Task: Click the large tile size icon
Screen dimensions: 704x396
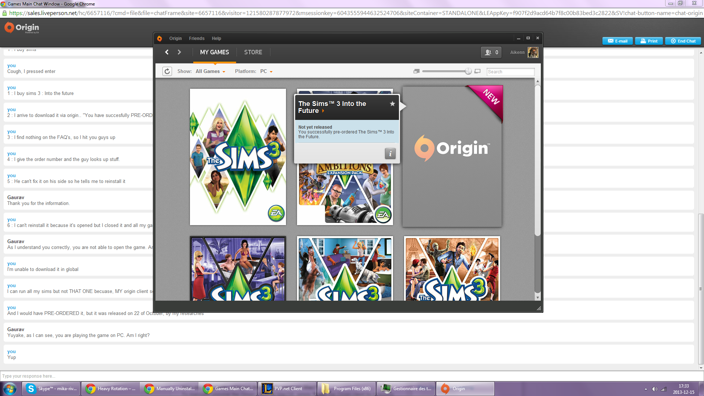Action: [x=477, y=71]
